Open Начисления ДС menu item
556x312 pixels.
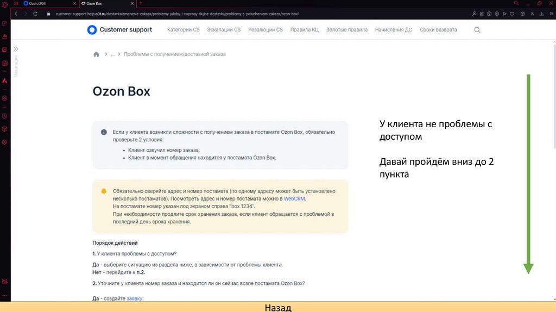(394, 30)
